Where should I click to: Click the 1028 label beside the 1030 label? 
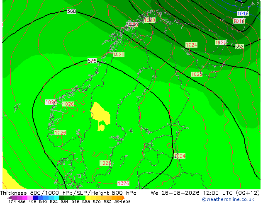[x=150, y=20]
